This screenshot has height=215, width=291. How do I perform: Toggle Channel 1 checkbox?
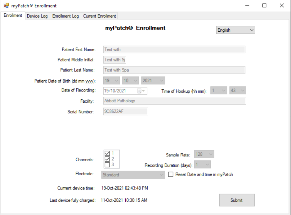point(107,153)
